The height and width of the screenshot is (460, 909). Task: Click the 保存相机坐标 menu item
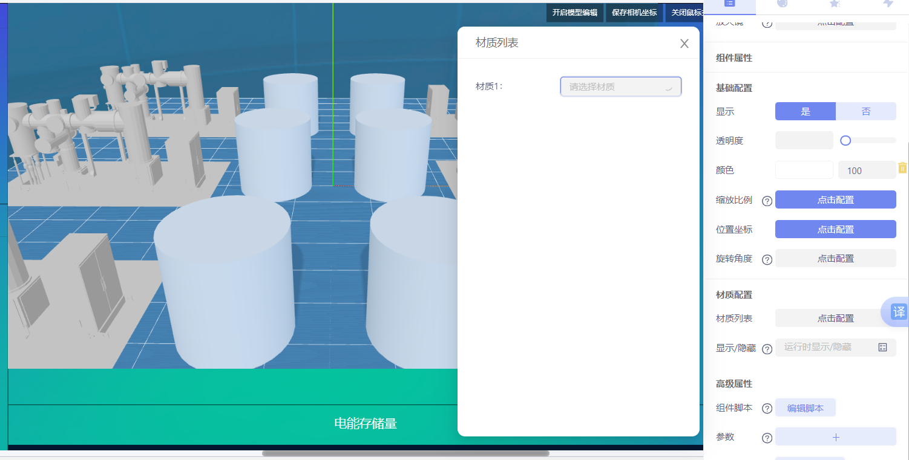coord(634,13)
